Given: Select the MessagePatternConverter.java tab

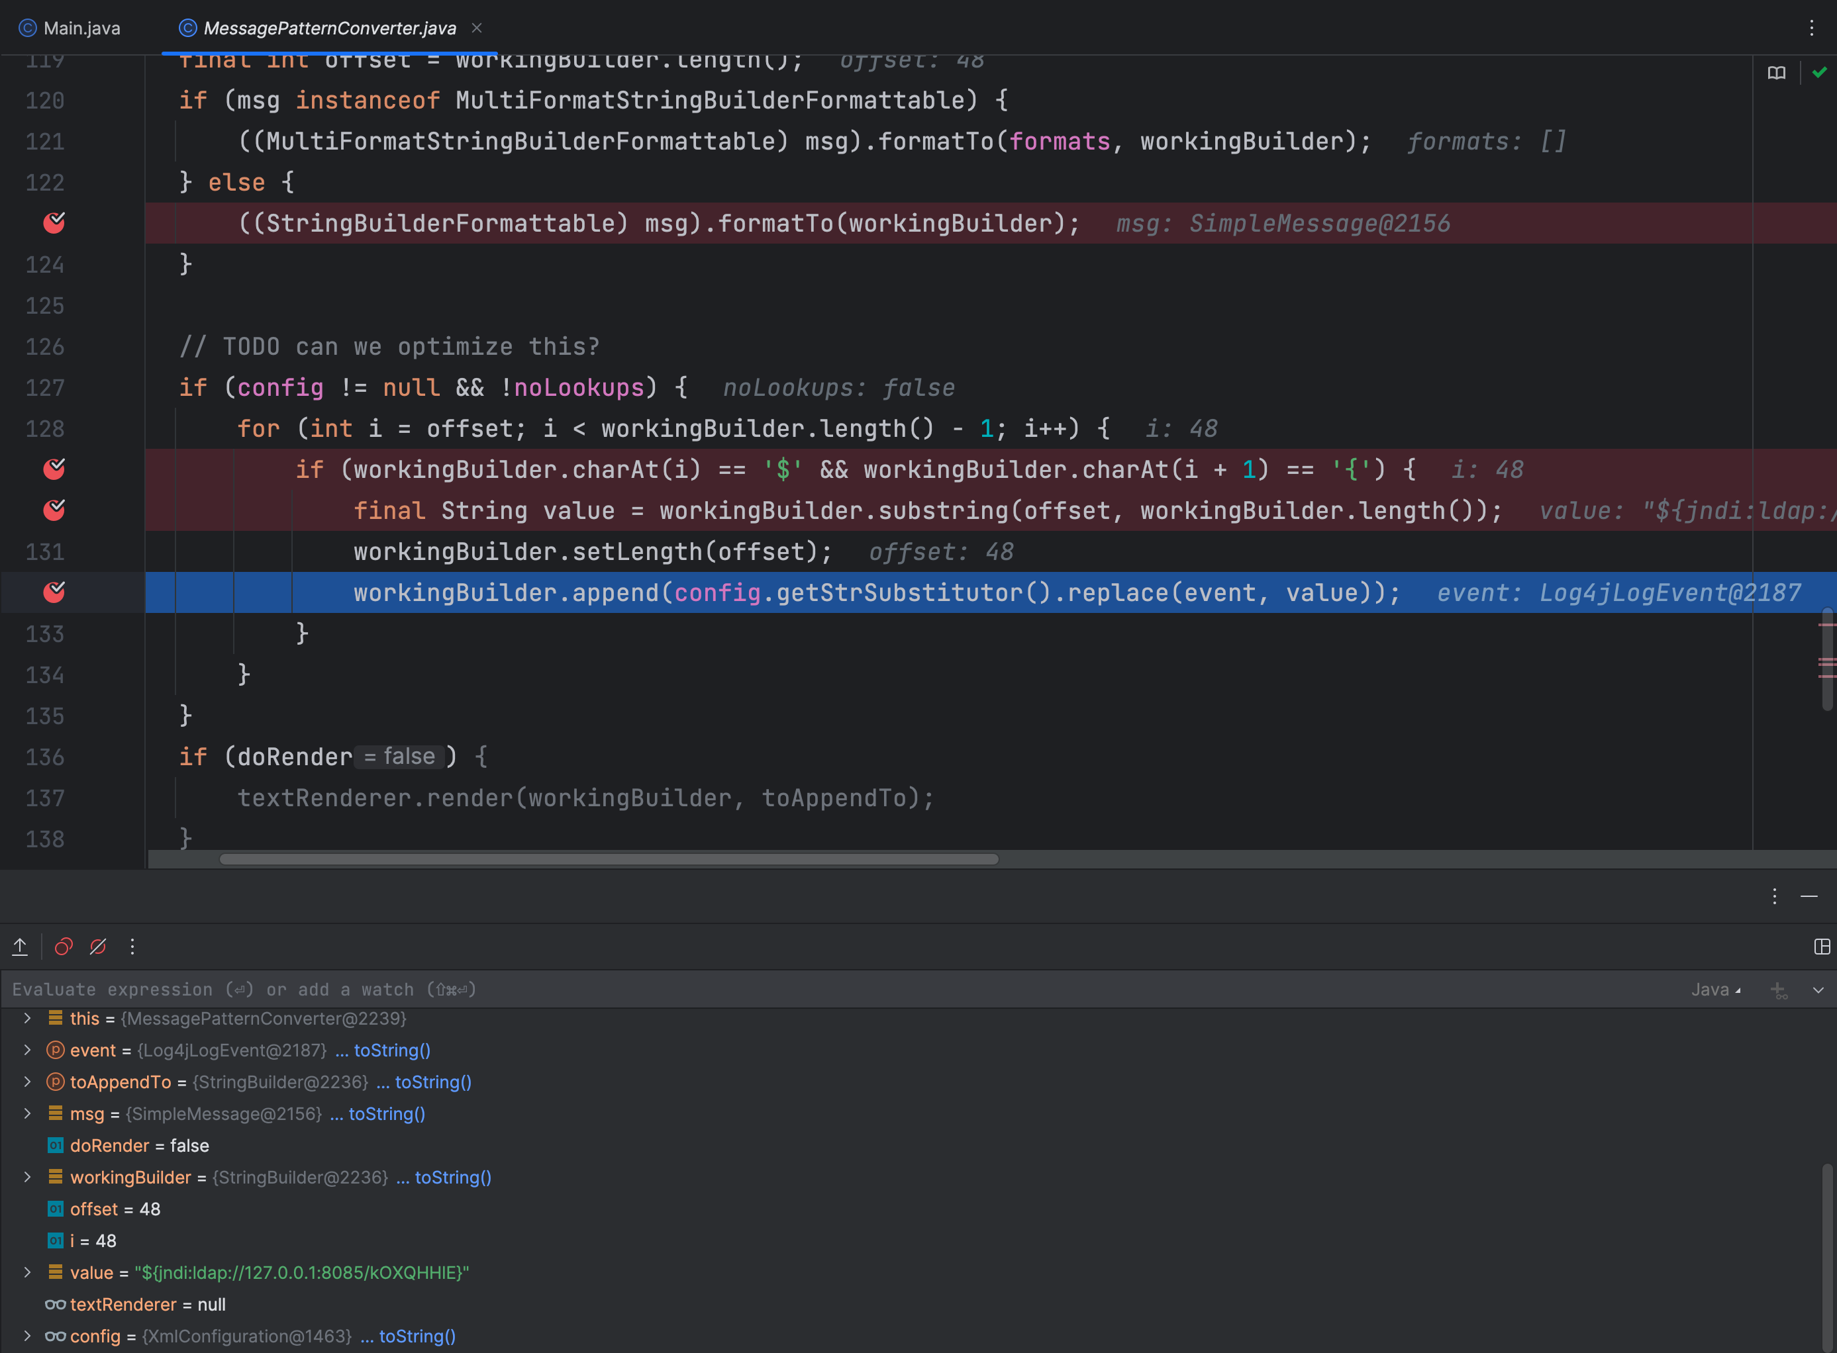Looking at the screenshot, I should 329,28.
